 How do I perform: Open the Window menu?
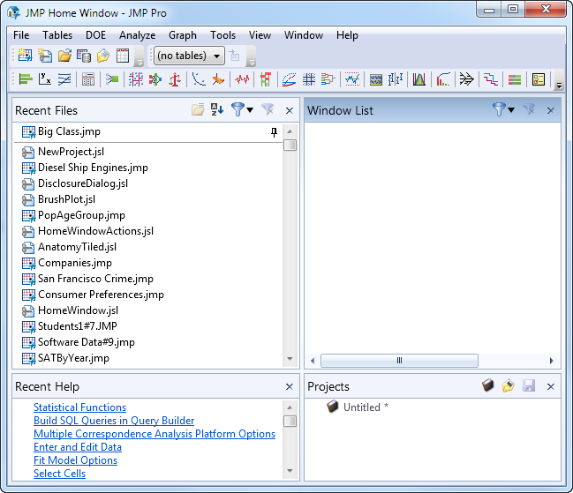coord(304,35)
